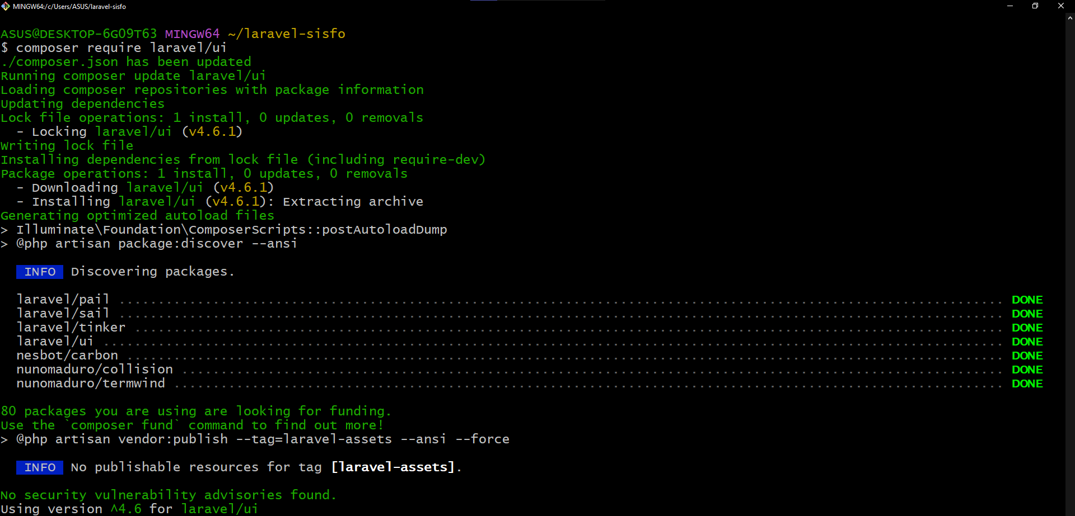The width and height of the screenshot is (1075, 516).
Task: Click the DONE status next to nesbot/carbon
Action: click(x=1027, y=355)
